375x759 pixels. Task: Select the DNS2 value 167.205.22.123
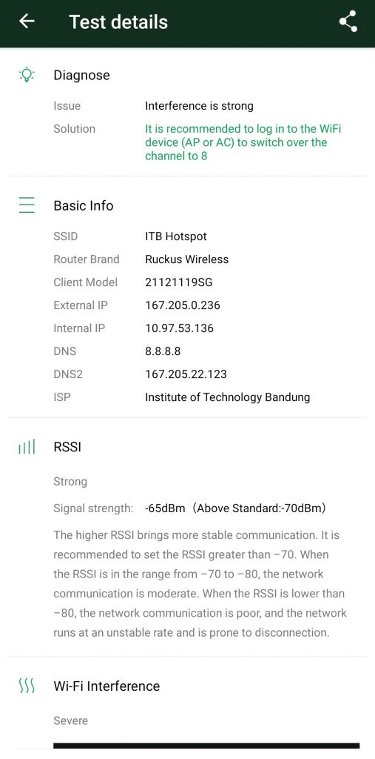(186, 374)
